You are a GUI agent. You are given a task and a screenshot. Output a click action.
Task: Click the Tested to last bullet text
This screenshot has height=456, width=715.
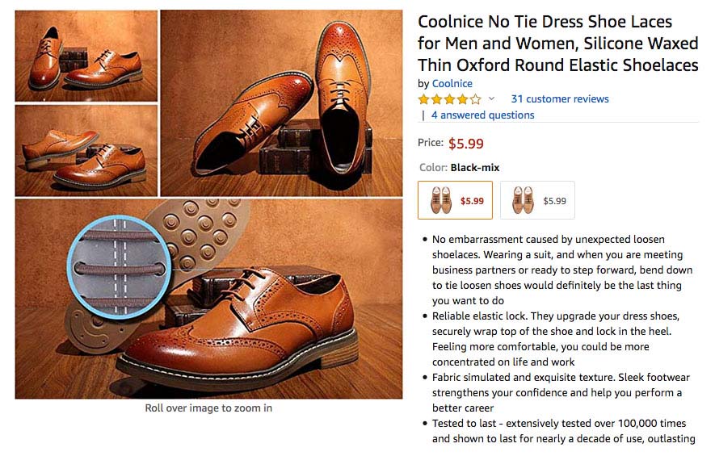click(564, 431)
